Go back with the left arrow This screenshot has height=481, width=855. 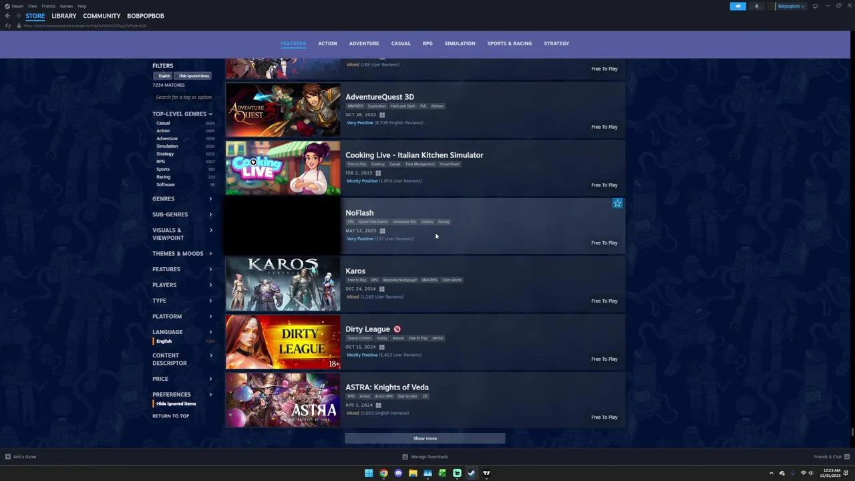[7, 15]
